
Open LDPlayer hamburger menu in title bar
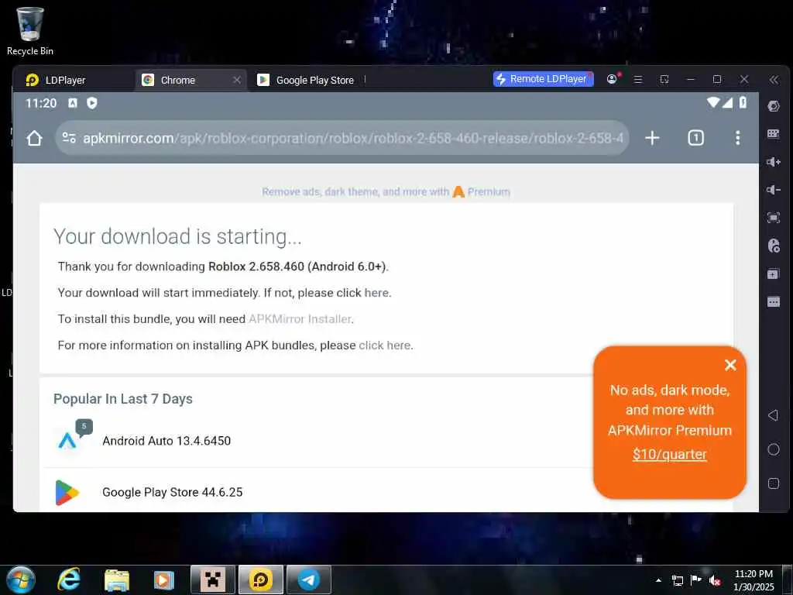(x=638, y=80)
